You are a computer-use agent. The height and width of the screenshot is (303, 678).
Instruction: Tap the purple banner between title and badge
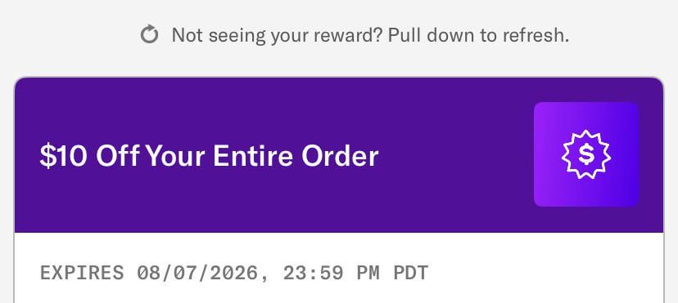(x=456, y=155)
